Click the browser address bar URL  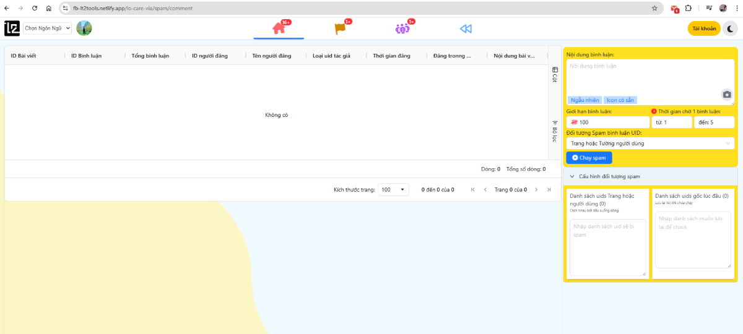(x=133, y=9)
